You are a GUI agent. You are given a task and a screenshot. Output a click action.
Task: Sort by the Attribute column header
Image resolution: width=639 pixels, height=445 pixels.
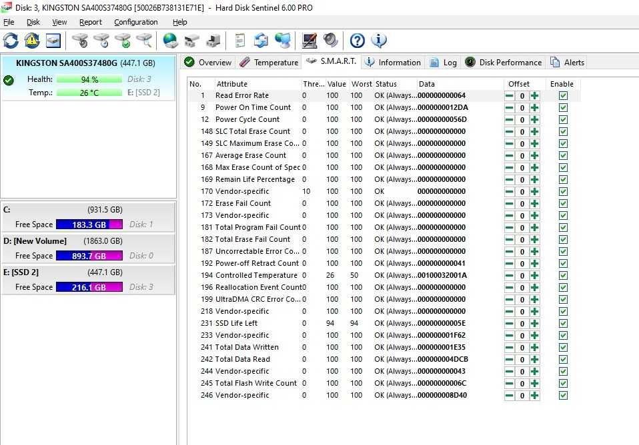[x=258, y=84]
